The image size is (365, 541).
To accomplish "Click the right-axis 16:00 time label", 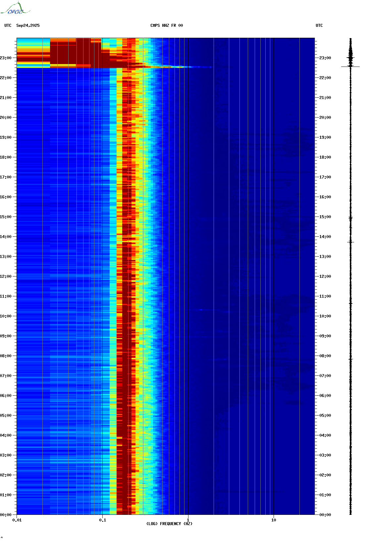I will click(325, 197).
